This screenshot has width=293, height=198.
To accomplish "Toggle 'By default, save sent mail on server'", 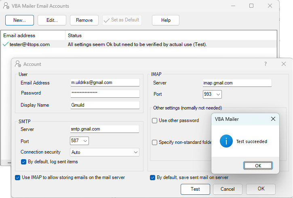I will click(152, 178).
